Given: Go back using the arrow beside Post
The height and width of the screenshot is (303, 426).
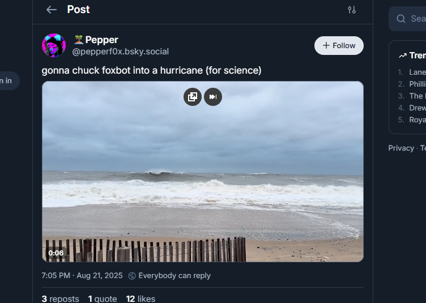Looking at the screenshot, I should (52, 10).
